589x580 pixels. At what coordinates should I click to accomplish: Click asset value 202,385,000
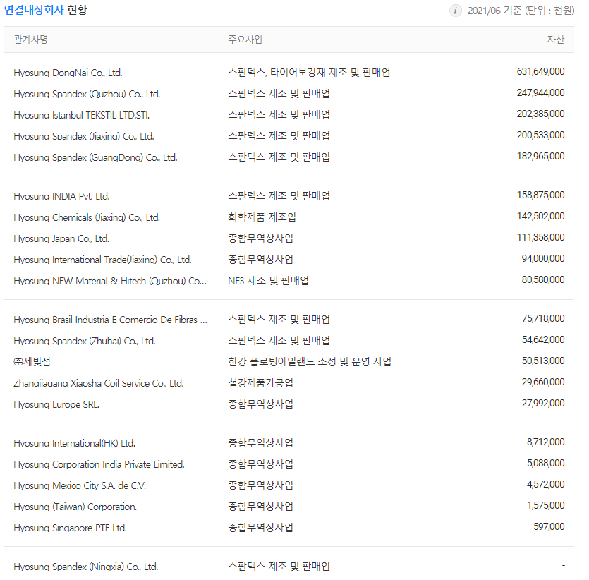540,114
